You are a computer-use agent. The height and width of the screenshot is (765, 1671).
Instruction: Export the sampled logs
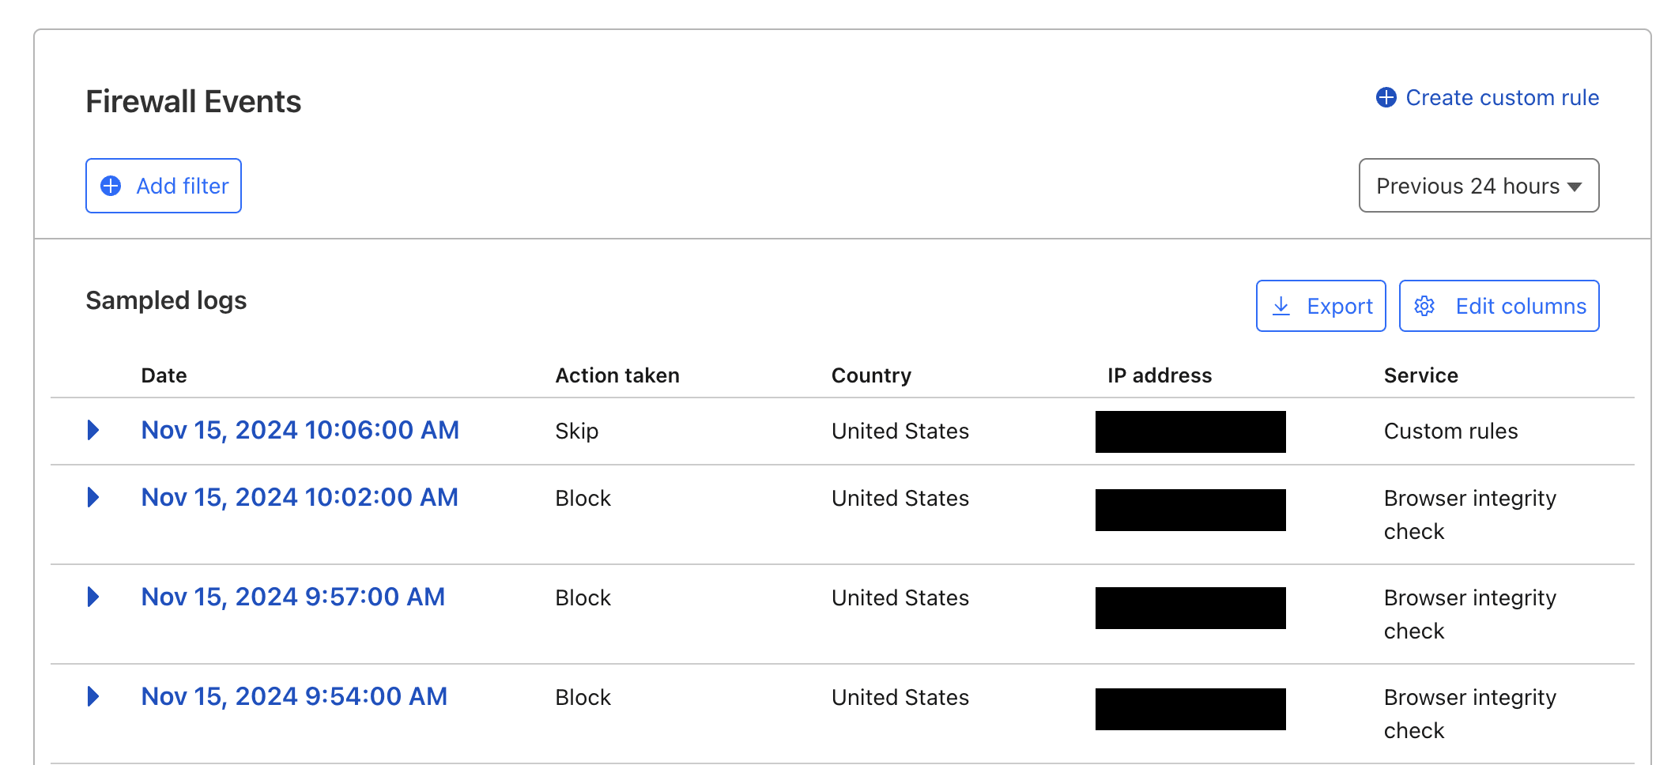coord(1321,307)
